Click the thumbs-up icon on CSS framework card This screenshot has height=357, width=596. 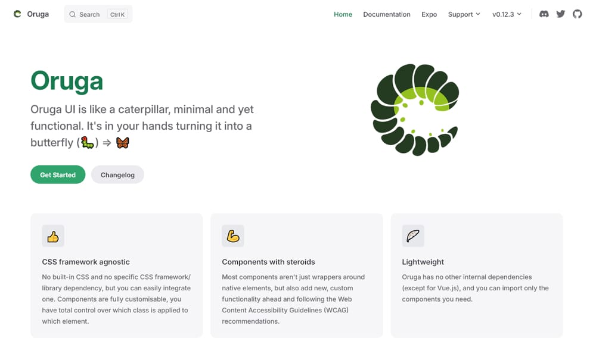52,236
